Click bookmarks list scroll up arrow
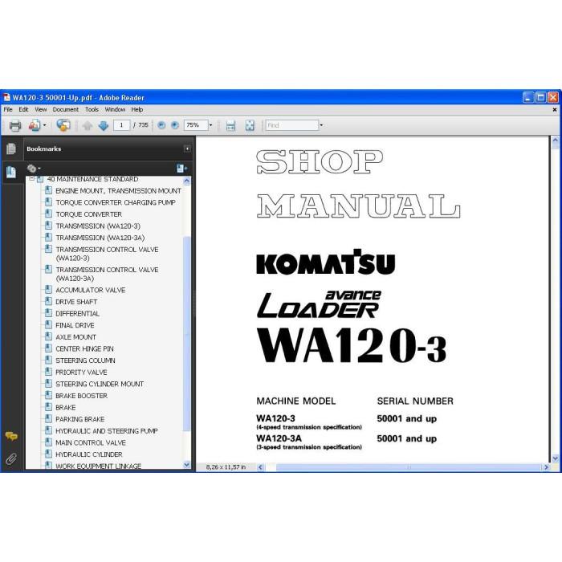562x562 pixels. pos(187,181)
